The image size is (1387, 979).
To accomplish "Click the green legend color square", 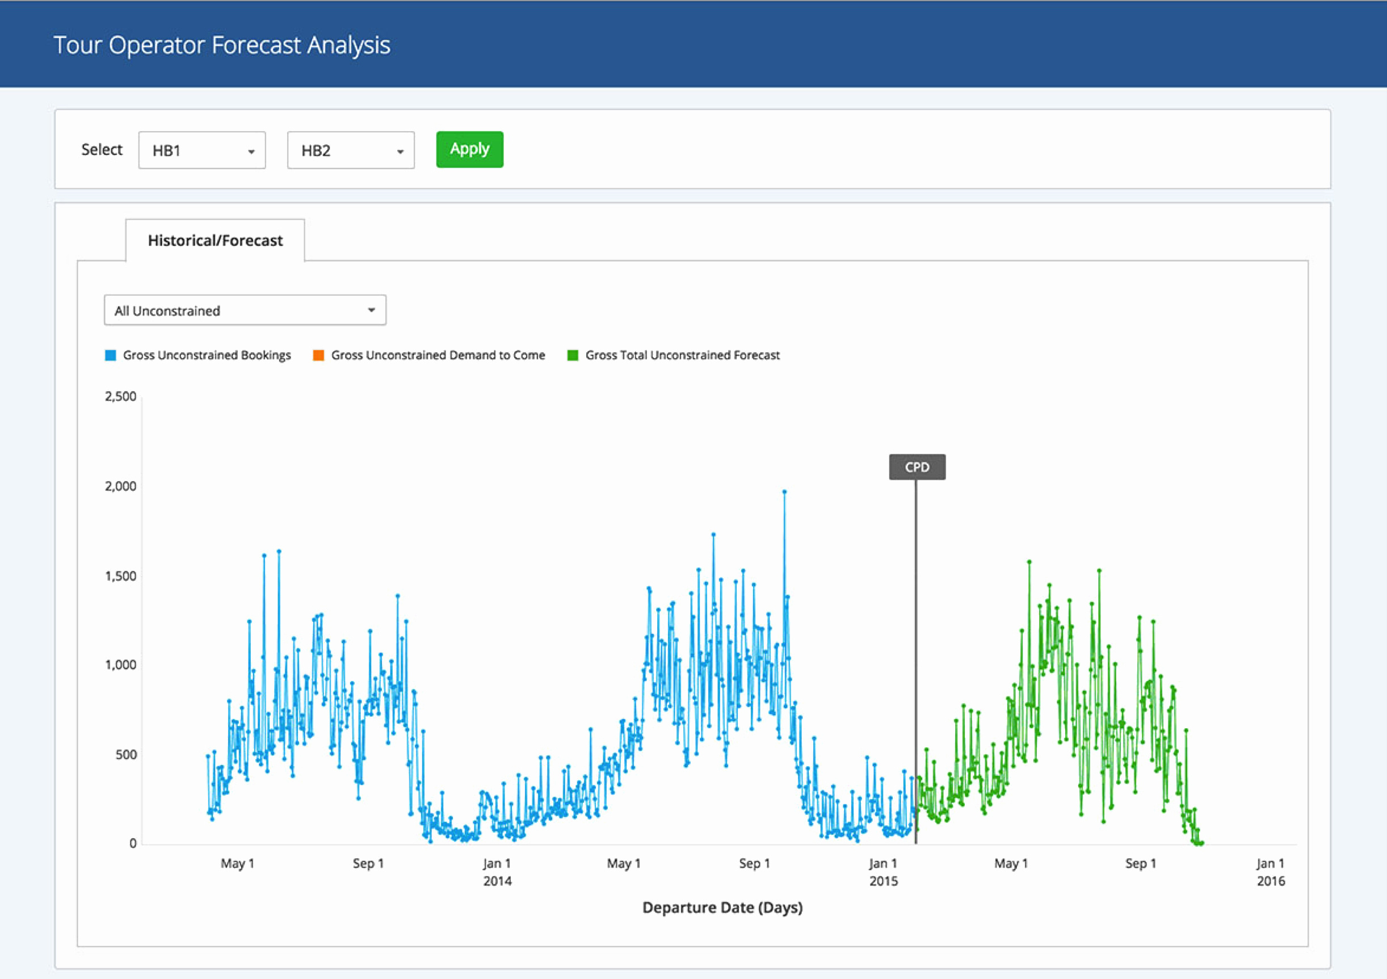I will 573,355.
